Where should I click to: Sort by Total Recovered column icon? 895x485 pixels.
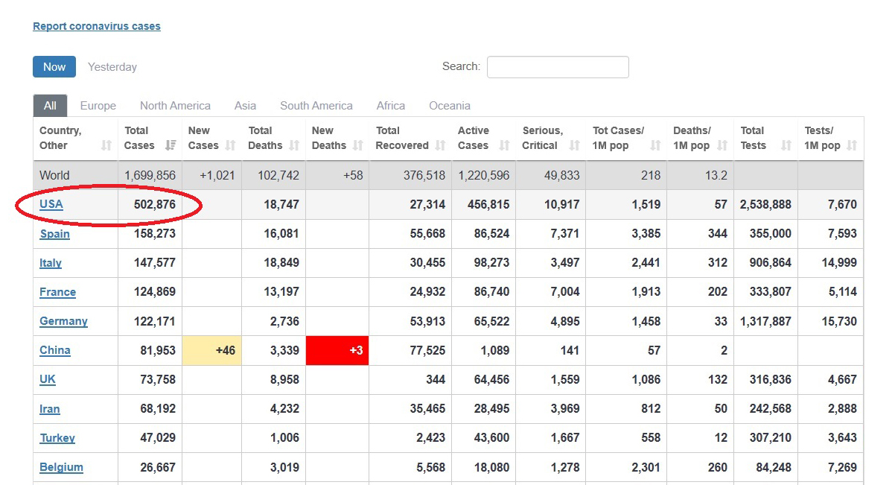click(440, 145)
